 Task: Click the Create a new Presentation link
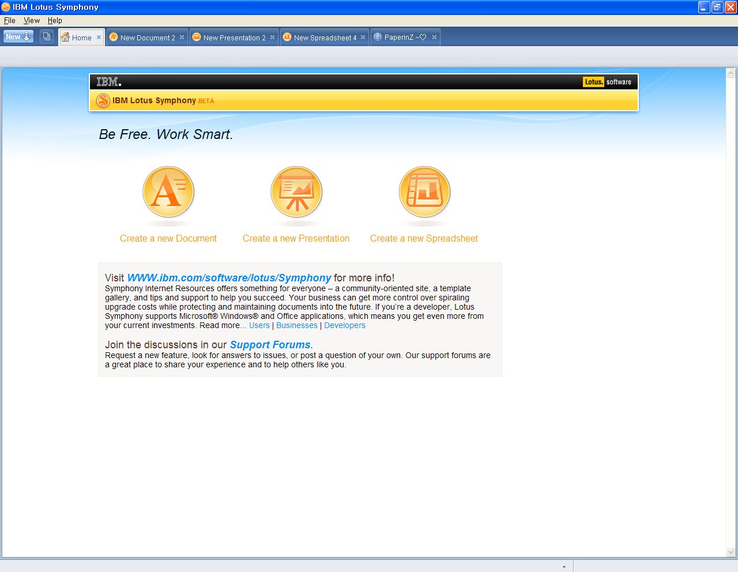tap(296, 238)
